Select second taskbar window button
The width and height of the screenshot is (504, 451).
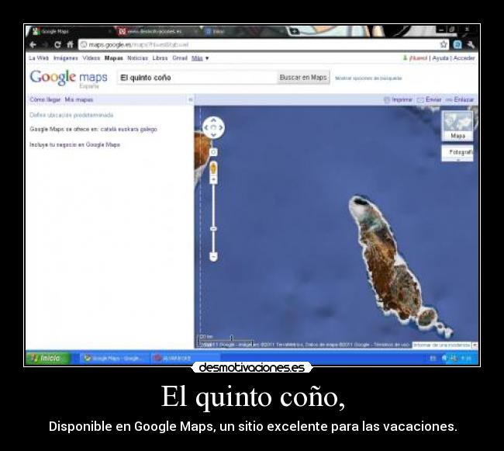(x=185, y=358)
